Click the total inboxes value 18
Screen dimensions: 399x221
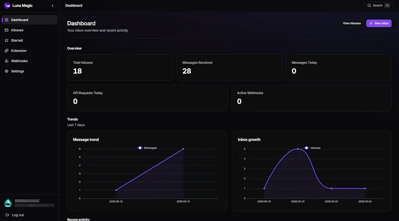[77, 71]
